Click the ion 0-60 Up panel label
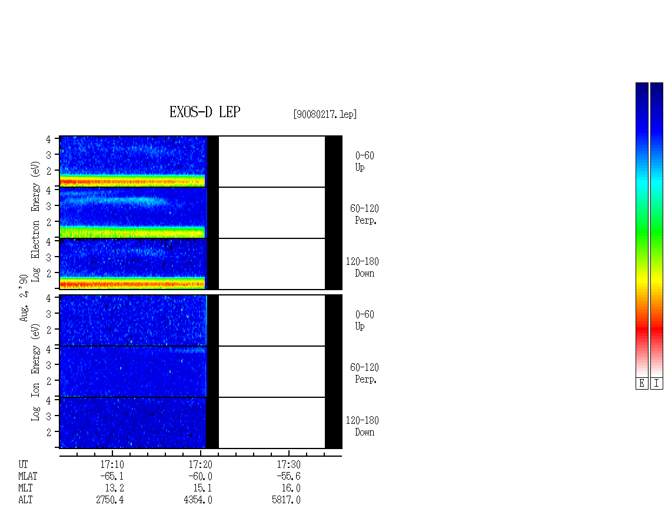 click(x=365, y=320)
